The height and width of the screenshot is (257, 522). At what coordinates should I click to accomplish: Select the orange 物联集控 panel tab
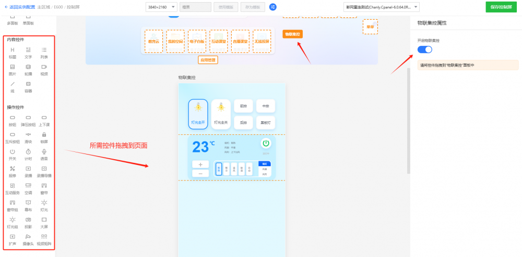pyautogui.click(x=292, y=34)
